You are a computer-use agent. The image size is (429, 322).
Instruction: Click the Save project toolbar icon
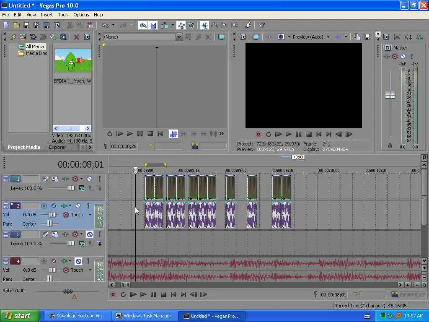tap(26, 26)
